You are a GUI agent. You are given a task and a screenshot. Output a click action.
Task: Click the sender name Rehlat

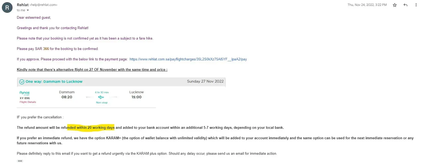(x=23, y=5)
